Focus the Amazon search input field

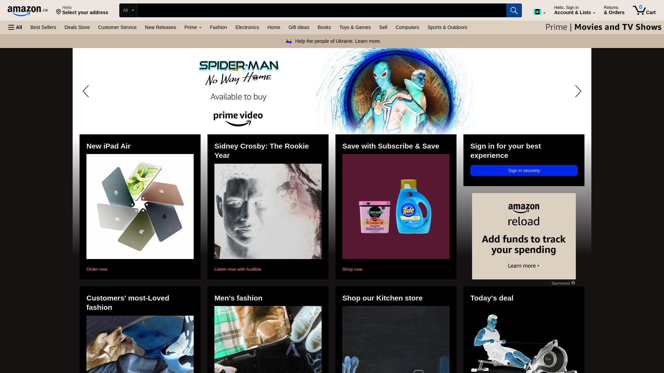coord(322,10)
